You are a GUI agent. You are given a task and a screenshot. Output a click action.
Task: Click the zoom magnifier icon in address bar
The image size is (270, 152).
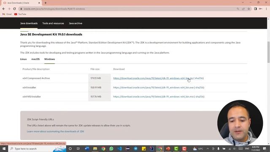coord(238,9)
